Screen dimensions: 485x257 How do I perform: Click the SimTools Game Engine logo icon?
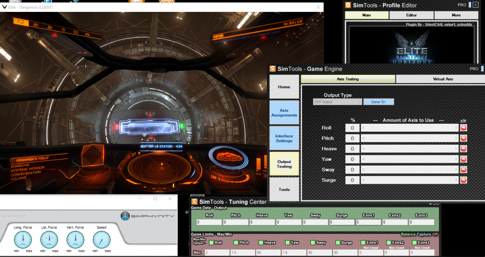click(x=273, y=69)
